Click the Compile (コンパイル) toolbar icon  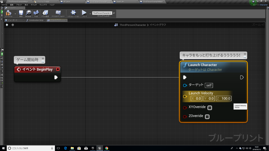(x=8, y=13)
